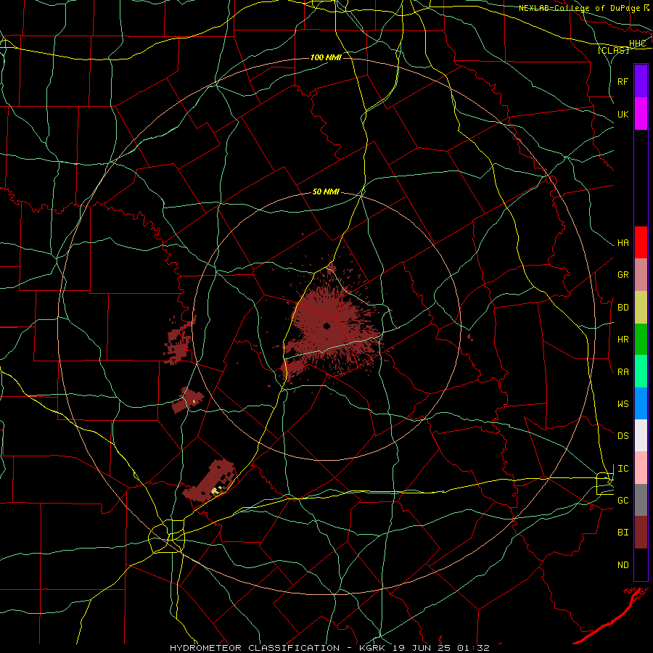This screenshot has height=653, width=653.
Task: Click the '[CLAS]' label
Action: tap(613, 50)
